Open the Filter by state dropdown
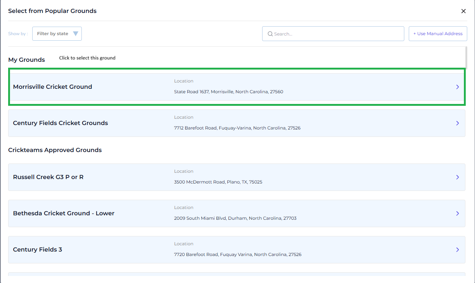This screenshot has width=475, height=283. click(x=57, y=34)
